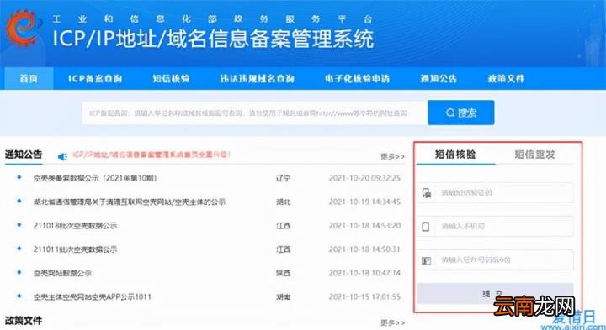Screen dimensions: 606x330
Task: Click the date 2021-10-18 14:50:31
Action: (364, 249)
